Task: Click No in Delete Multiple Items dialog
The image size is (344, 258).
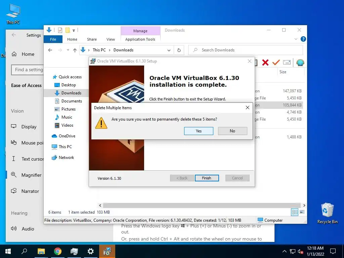Action: (x=232, y=131)
